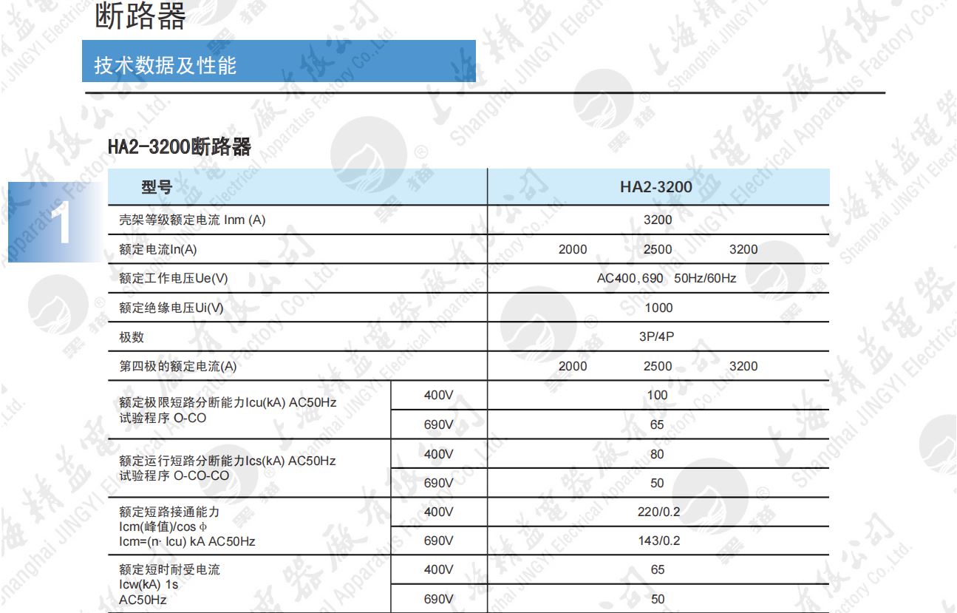Select the Icw 400V value 65
The image size is (957, 613).
pos(658,570)
